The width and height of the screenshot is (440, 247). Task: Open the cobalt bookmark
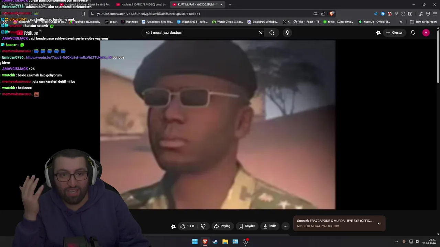[x=111, y=22]
